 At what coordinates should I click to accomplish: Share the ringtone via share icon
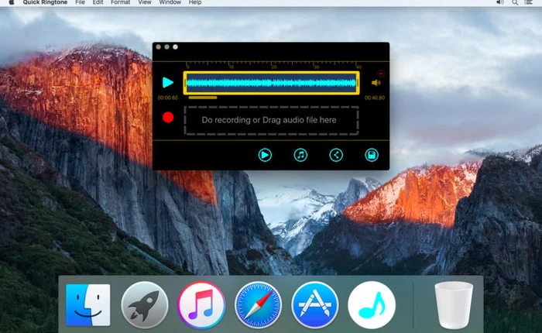tap(336, 155)
